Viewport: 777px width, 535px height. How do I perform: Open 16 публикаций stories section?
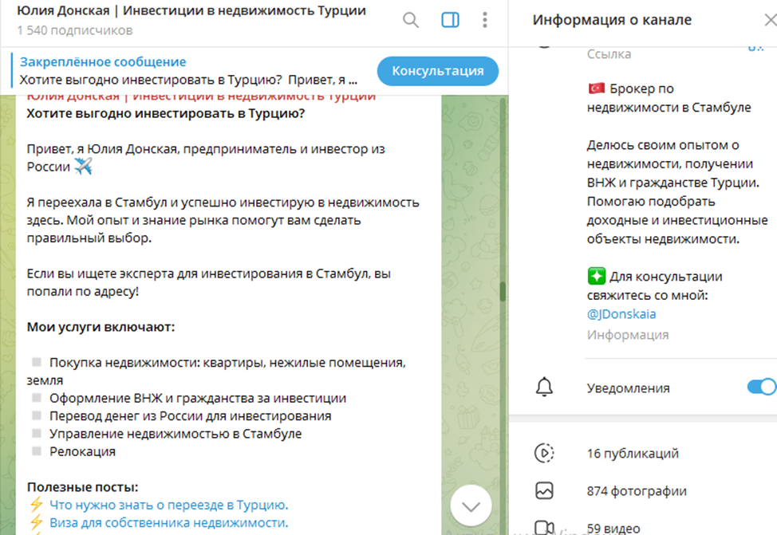(633, 453)
